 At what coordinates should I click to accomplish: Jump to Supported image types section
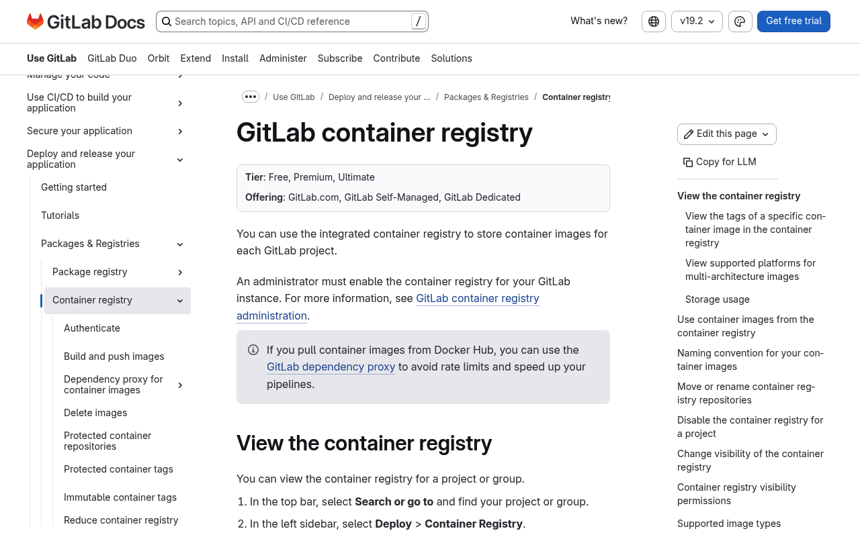click(729, 524)
